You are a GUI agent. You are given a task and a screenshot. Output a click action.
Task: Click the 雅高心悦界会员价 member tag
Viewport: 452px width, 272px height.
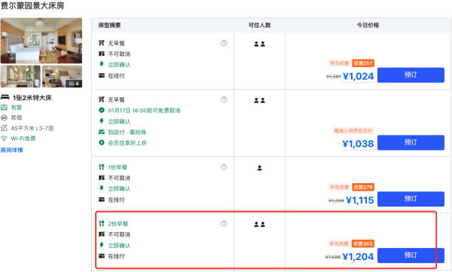(x=353, y=130)
